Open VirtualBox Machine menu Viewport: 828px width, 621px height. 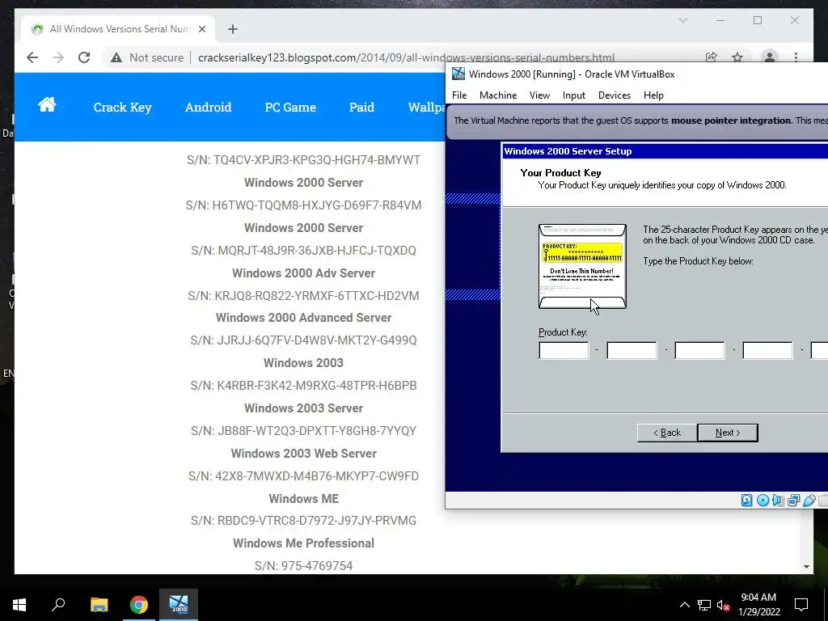click(x=498, y=95)
